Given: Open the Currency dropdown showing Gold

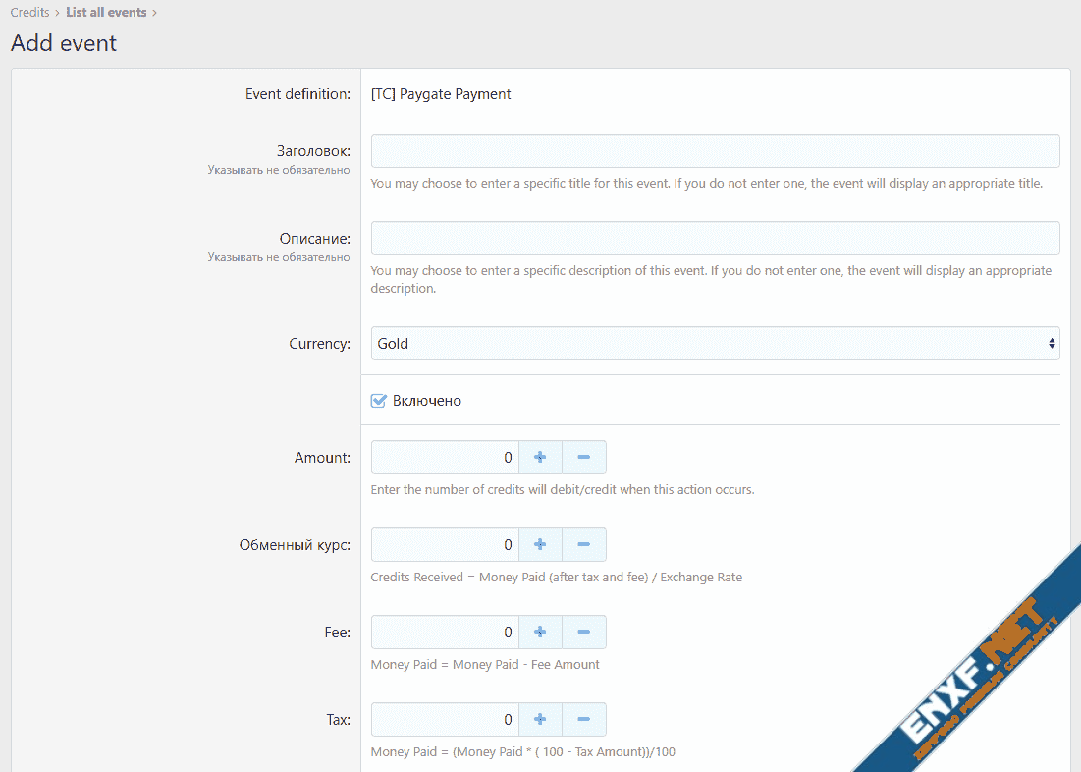Looking at the screenshot, I should [x=715, y=344].
